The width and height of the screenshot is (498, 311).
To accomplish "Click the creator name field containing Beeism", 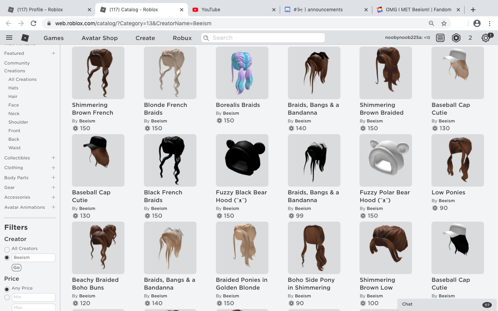I will (x=33, y=258).
